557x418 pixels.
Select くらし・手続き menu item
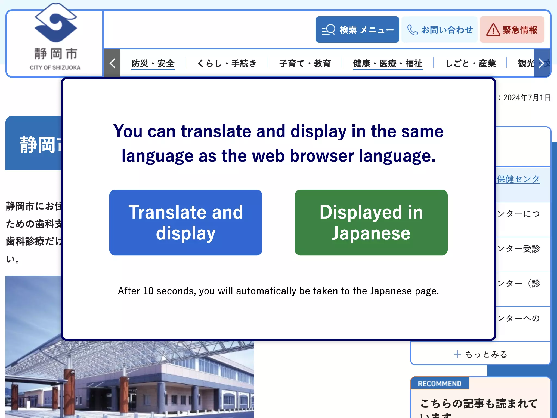[x=227, y=63]
